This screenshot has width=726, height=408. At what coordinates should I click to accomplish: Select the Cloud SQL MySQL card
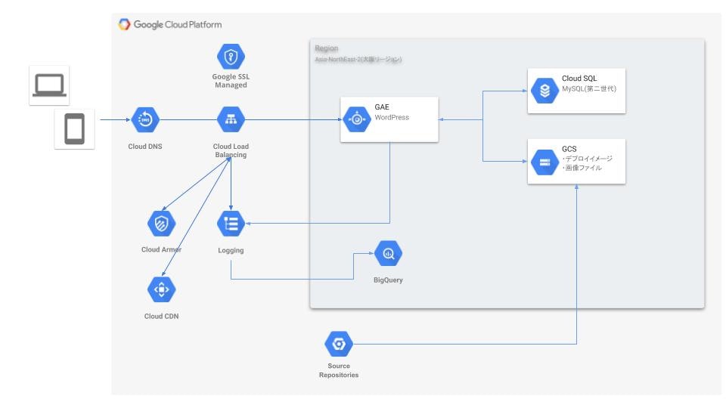[x=576, y=91]
